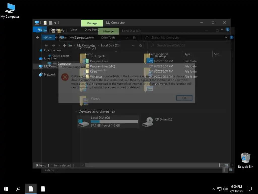Open Help in the My Computer window
258x194 pixels.
pos(228,30)
